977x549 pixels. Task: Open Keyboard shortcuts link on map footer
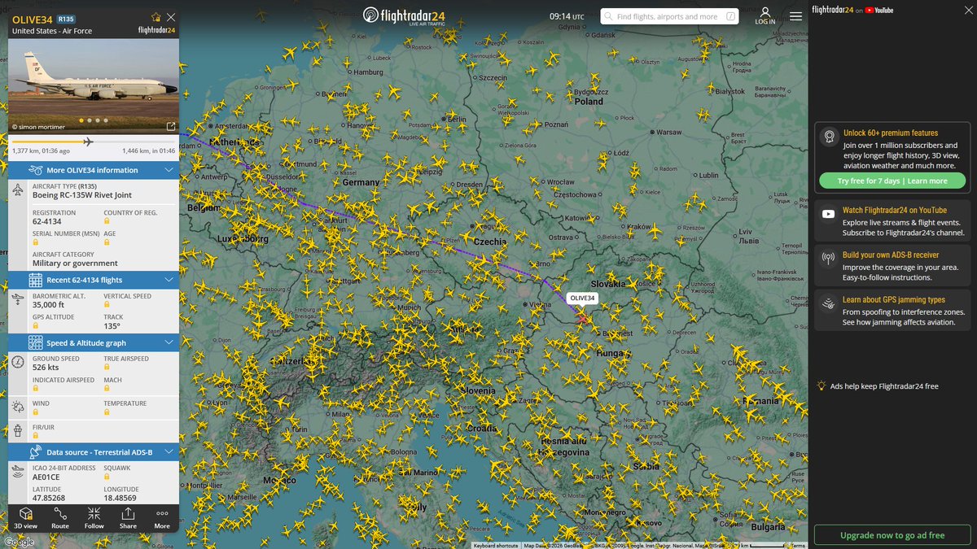(495, 546)
